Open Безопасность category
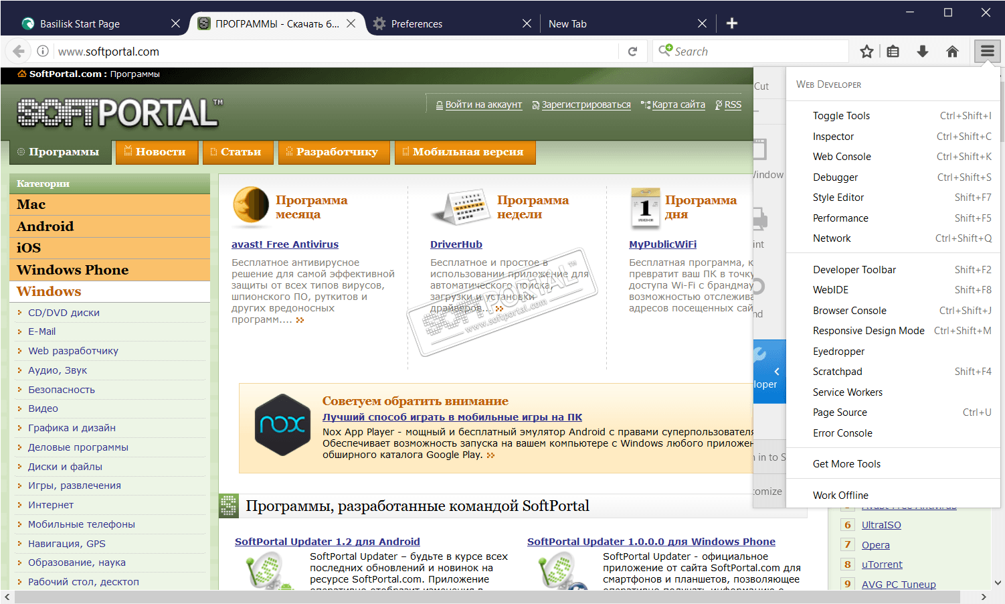The image size is (1005, 604). [x=62, y=390]
